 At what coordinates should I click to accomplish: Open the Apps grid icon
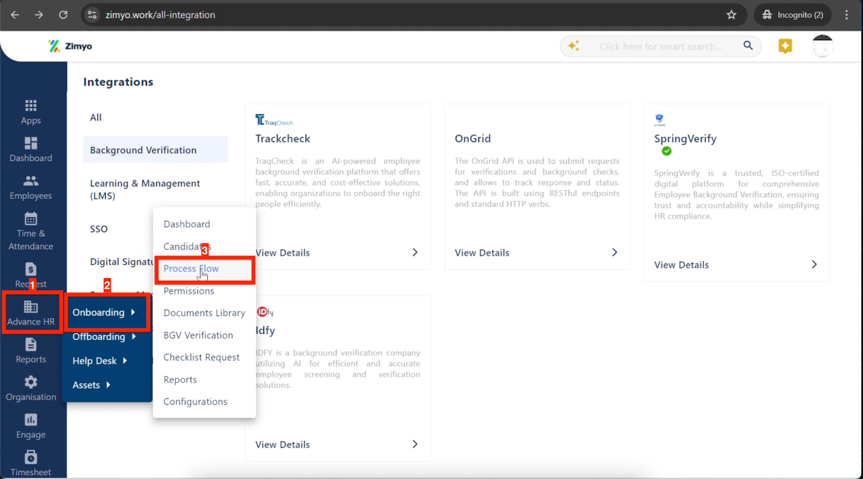[31, 106]
